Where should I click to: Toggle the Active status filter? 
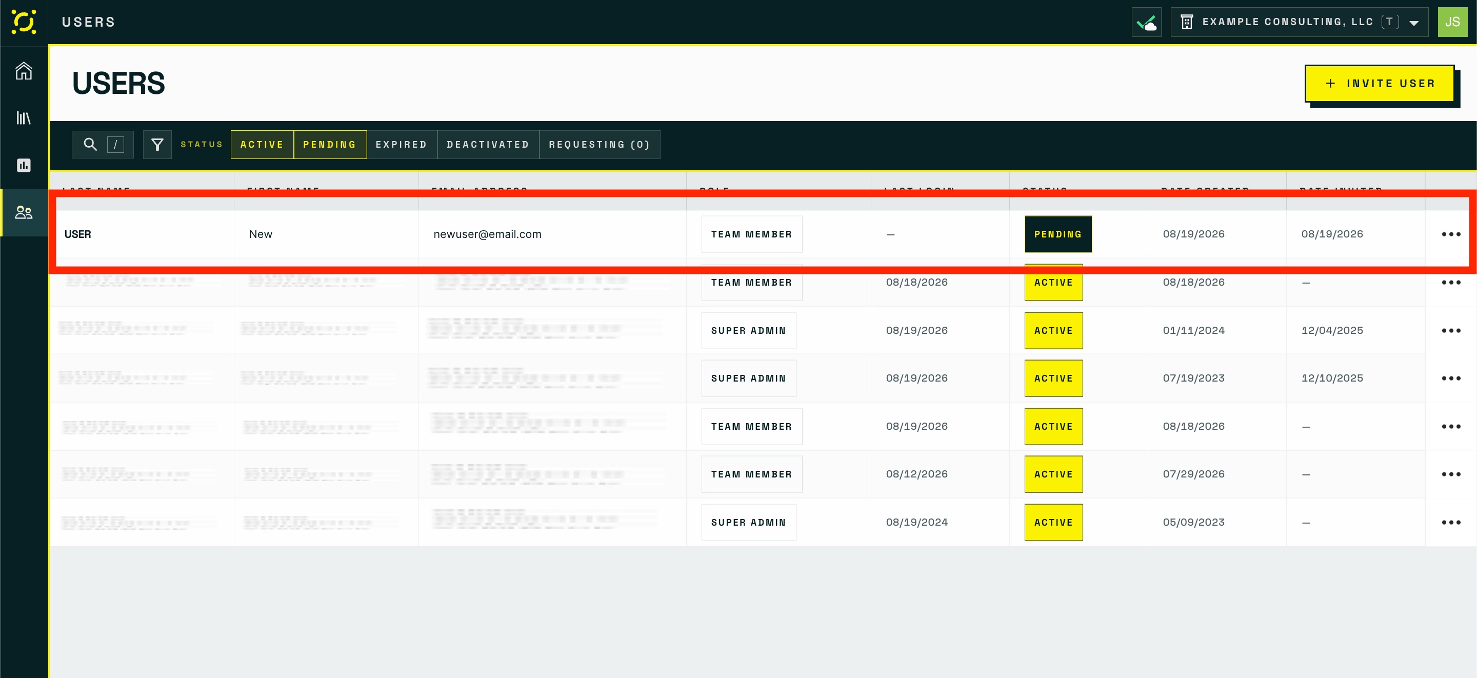tap(262, 145)
